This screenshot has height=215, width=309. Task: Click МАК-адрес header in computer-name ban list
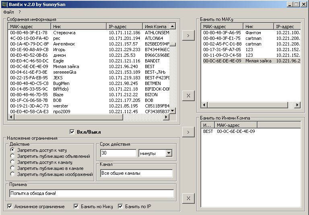(x=236, y=125)
